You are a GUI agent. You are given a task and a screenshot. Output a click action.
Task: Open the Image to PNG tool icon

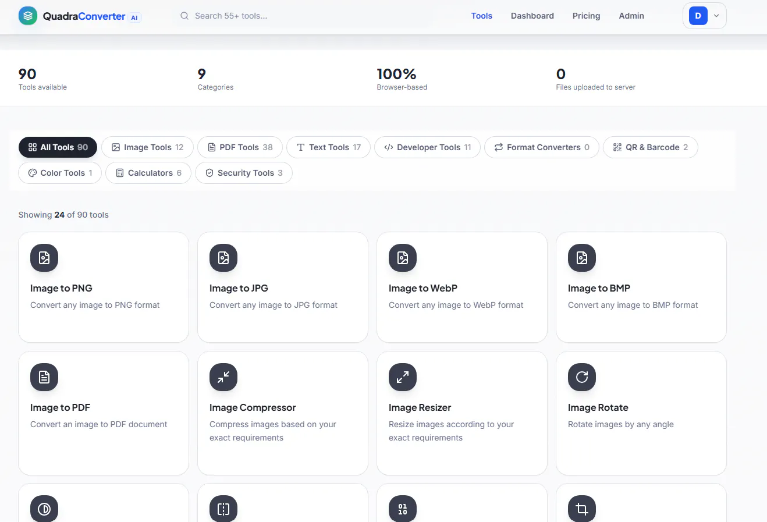(44, 258)
